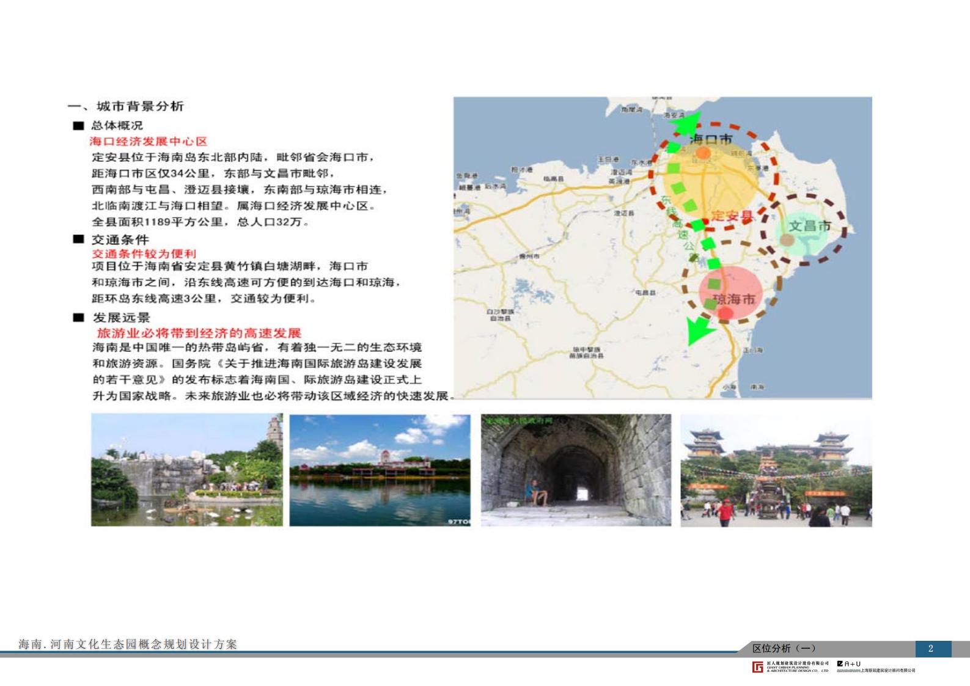The height and width of the screenshot is (686, 970).
Task: Click the green arrowhead pointing south on map
Action: coord(697,331)
